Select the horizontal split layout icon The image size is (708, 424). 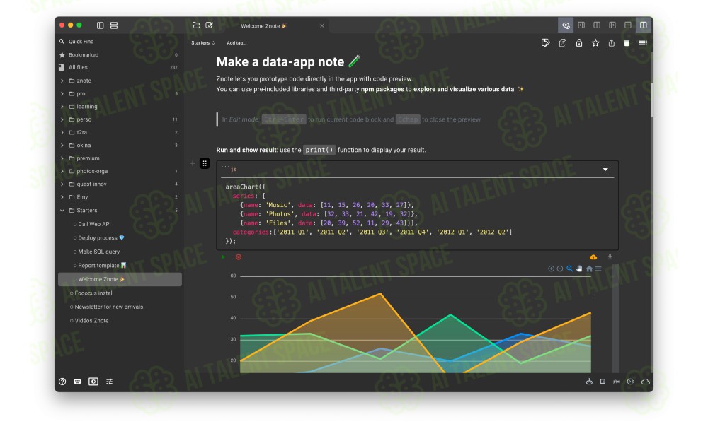point(627,25)
